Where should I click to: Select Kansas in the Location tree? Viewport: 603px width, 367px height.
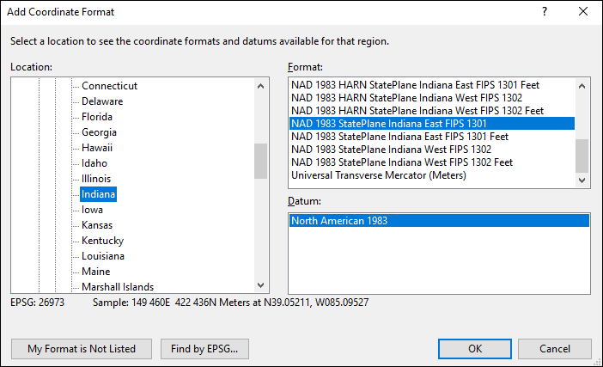(x=97, y=225)
